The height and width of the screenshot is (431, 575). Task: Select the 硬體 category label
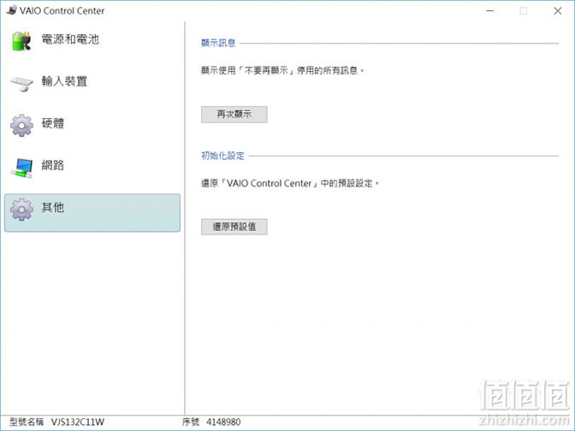(x=53, y=123)
